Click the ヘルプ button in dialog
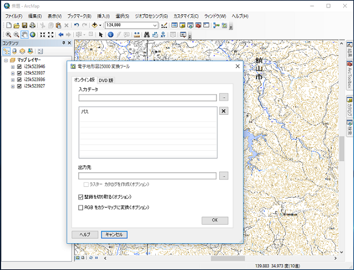354x270 pixels. 85,234
